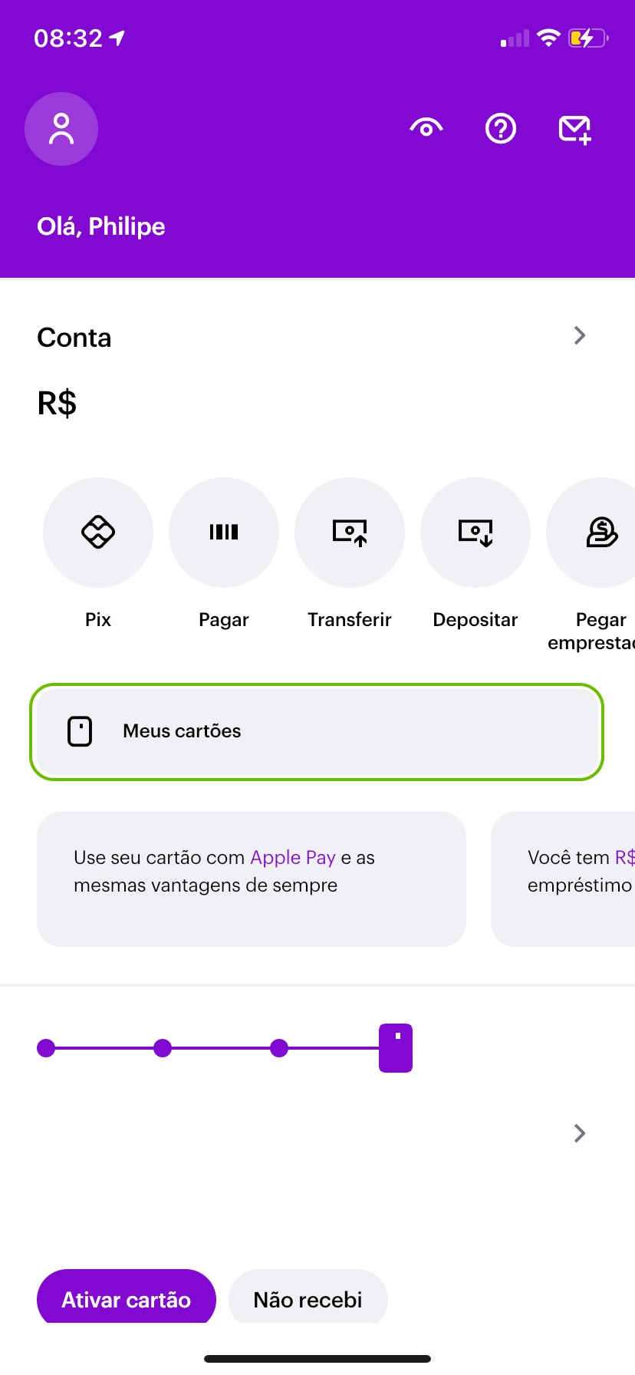Image resolution: width=635 pixels, height=1375 pixels.
Task: Tap the Depositar icon
Action: click(475, 533)
